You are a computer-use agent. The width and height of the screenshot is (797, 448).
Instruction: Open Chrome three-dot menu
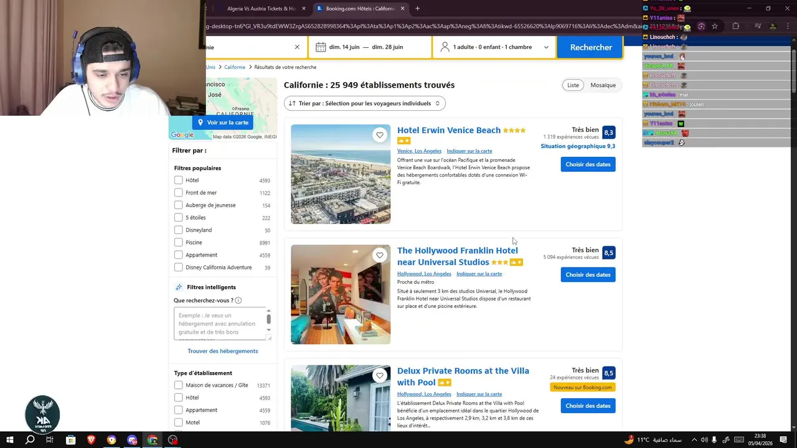click(788, 26)
